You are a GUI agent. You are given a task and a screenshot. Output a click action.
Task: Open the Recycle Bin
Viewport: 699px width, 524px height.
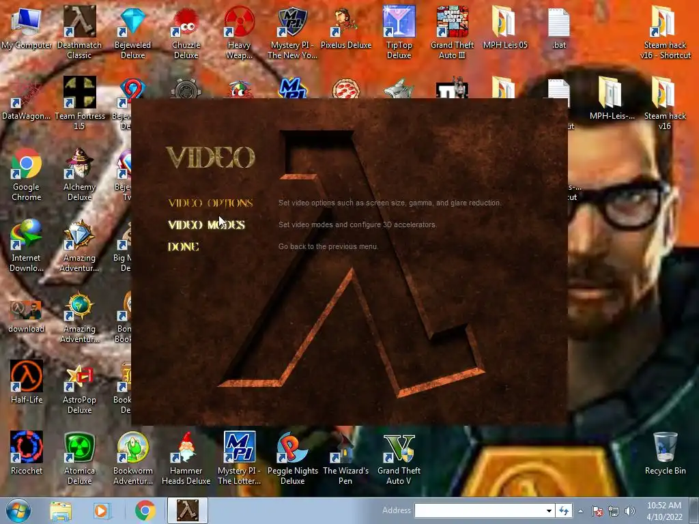pos(665,453)
